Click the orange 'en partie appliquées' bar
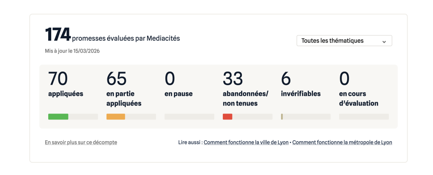The width and height of the screenshot is (433, 175). click(x=116, y=117)
